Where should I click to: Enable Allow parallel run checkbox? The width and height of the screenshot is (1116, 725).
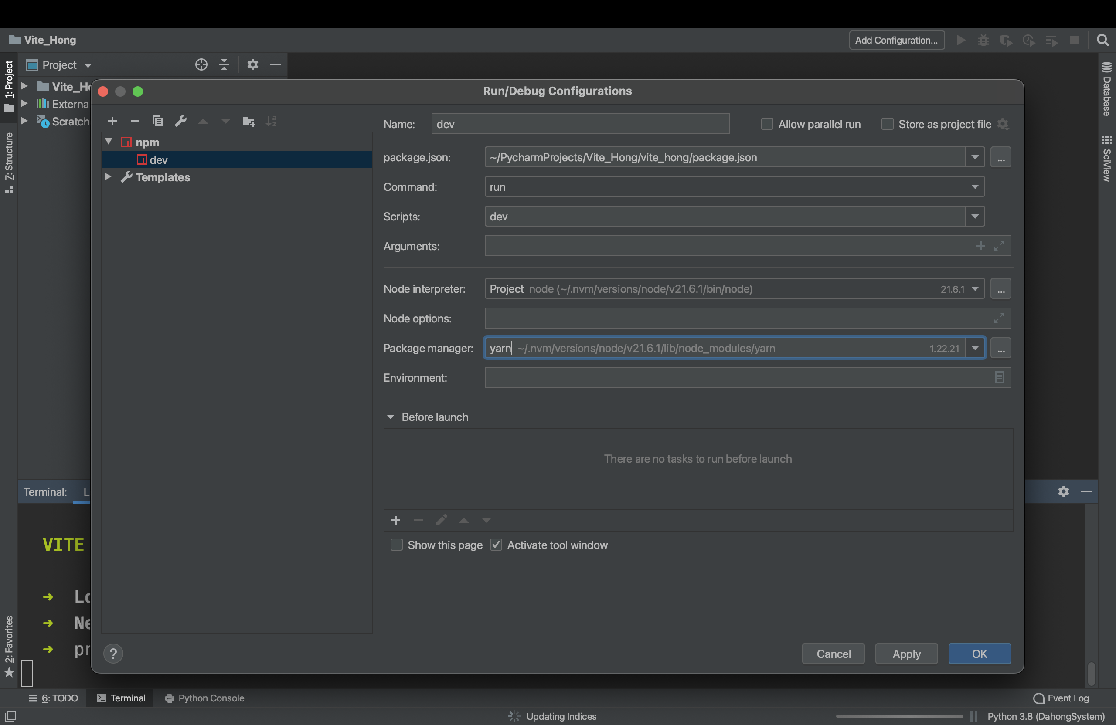[767, 124]
